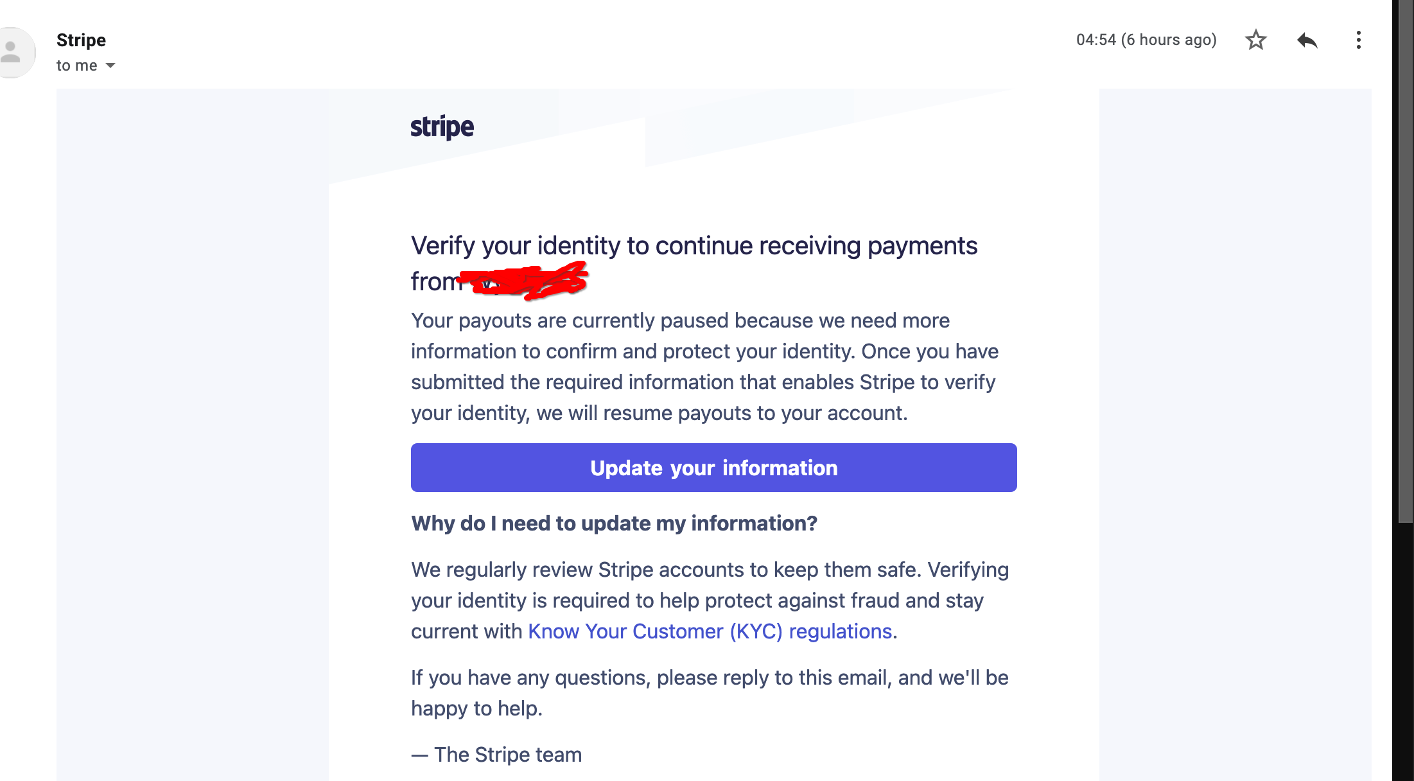Click the reply arrow icon
Screen dimensions: 1414x781
[1307, 40]
